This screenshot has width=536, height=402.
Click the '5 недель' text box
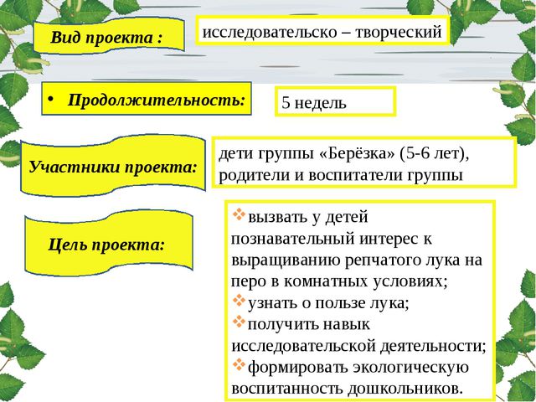pyautogui.click(x=335, y=101)
